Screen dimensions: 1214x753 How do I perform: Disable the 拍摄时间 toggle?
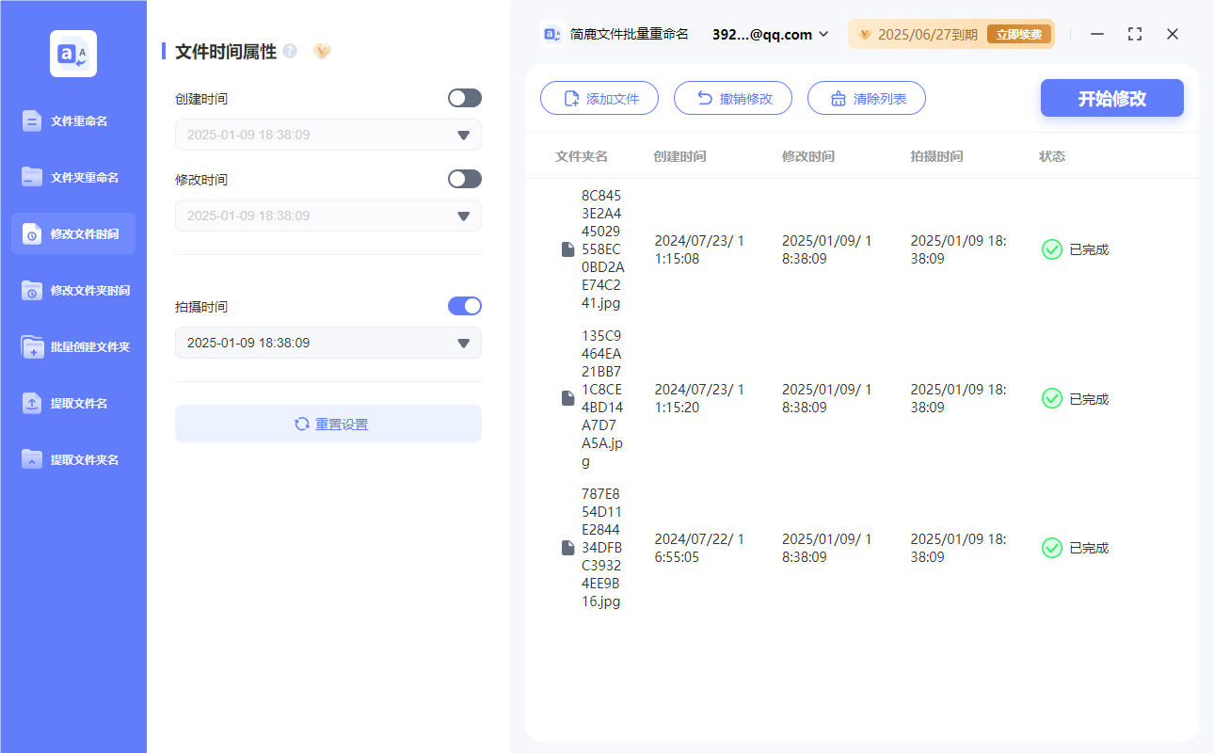point(464,305)
